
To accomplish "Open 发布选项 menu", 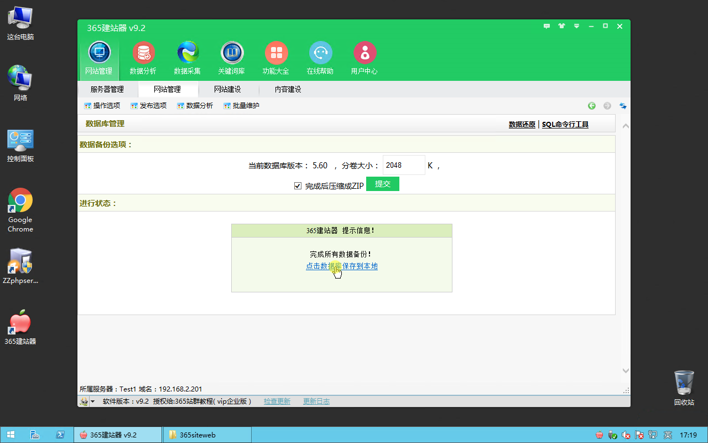I will pos(148,106).
